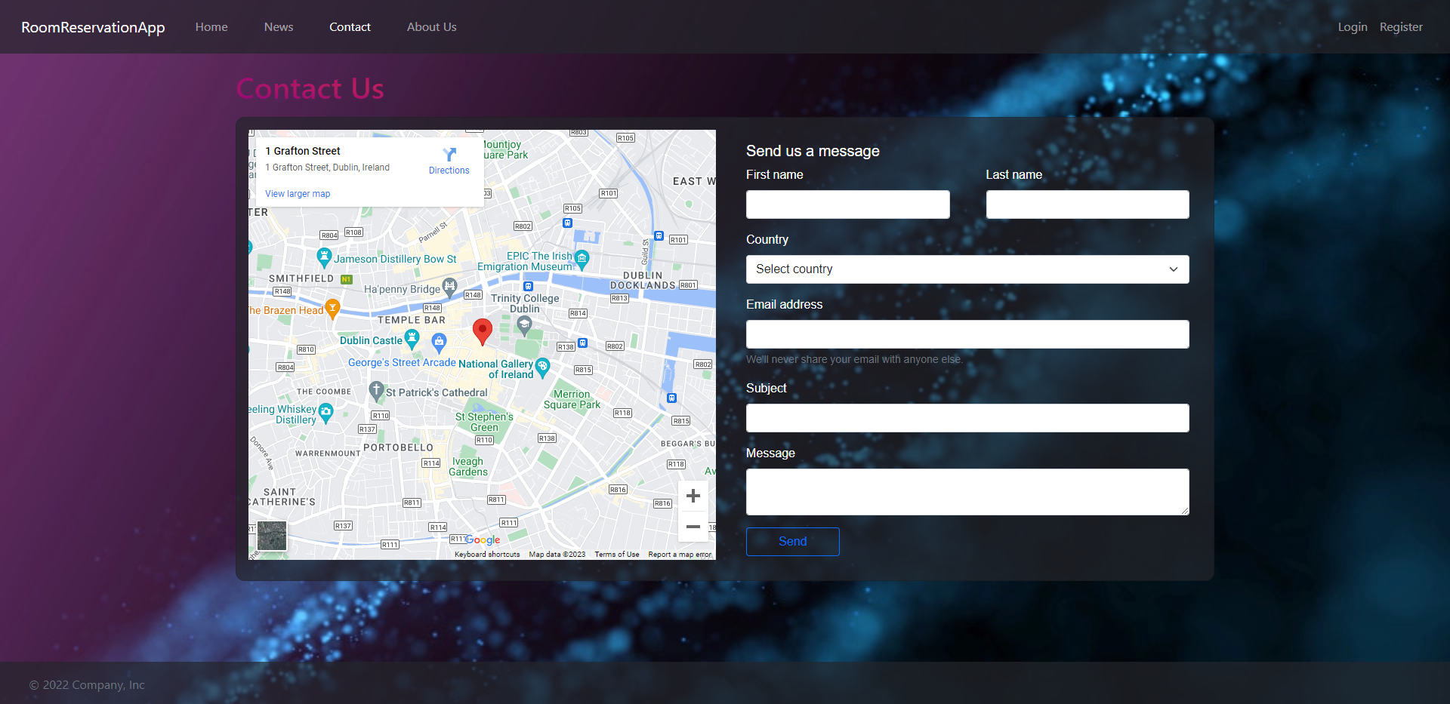Switch to satellite view via the map thumbnail
The height and width of the screenshot is (704, 1450).
point(272,536)
